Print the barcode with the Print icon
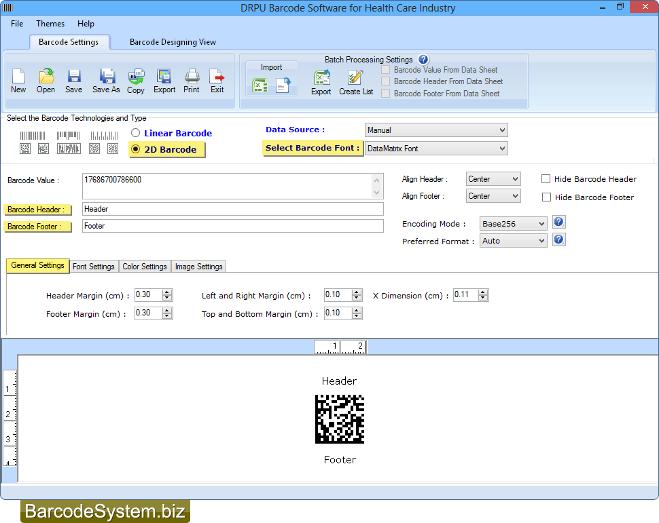Image resolution: width=659 pixels, height=523 pixels. tap(192, 77)
